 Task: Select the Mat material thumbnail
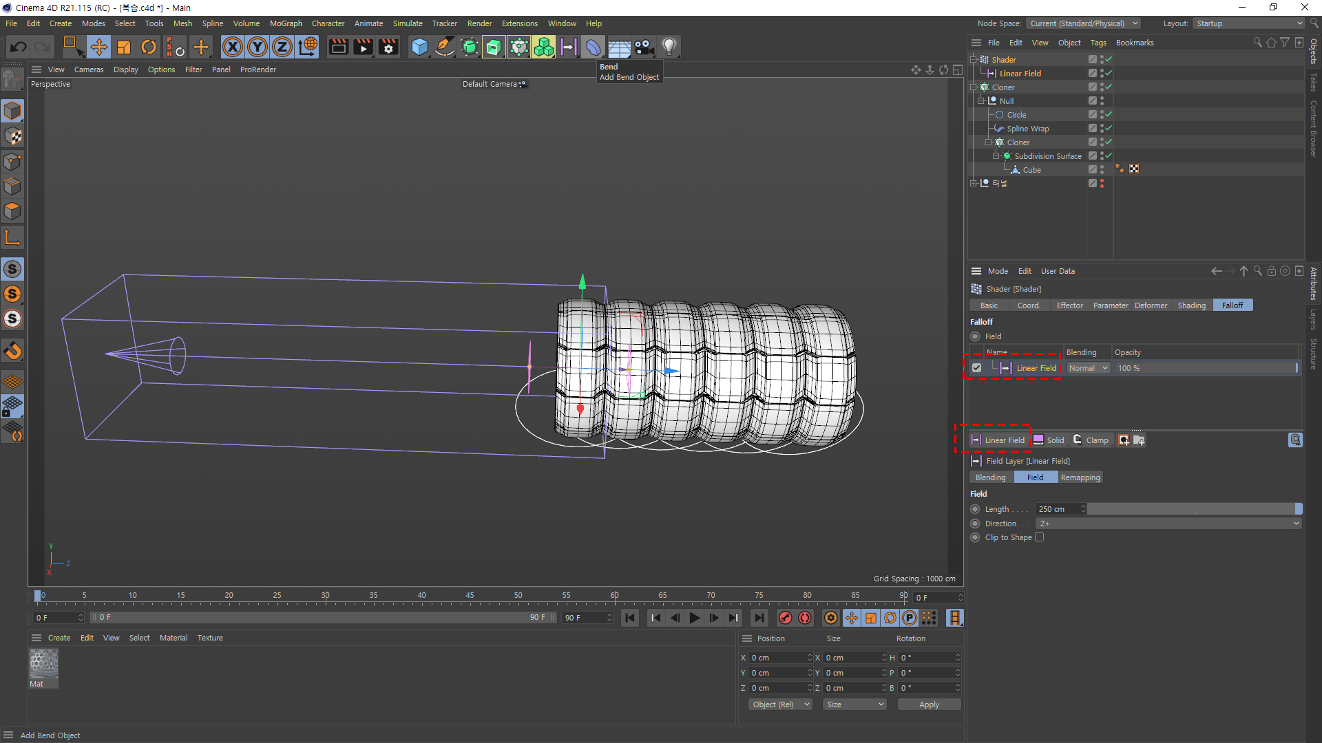coord(43,665)
